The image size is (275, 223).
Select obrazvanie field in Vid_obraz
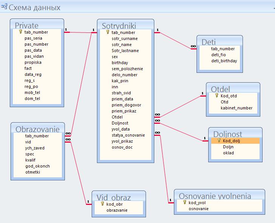(x=117, y=210)
